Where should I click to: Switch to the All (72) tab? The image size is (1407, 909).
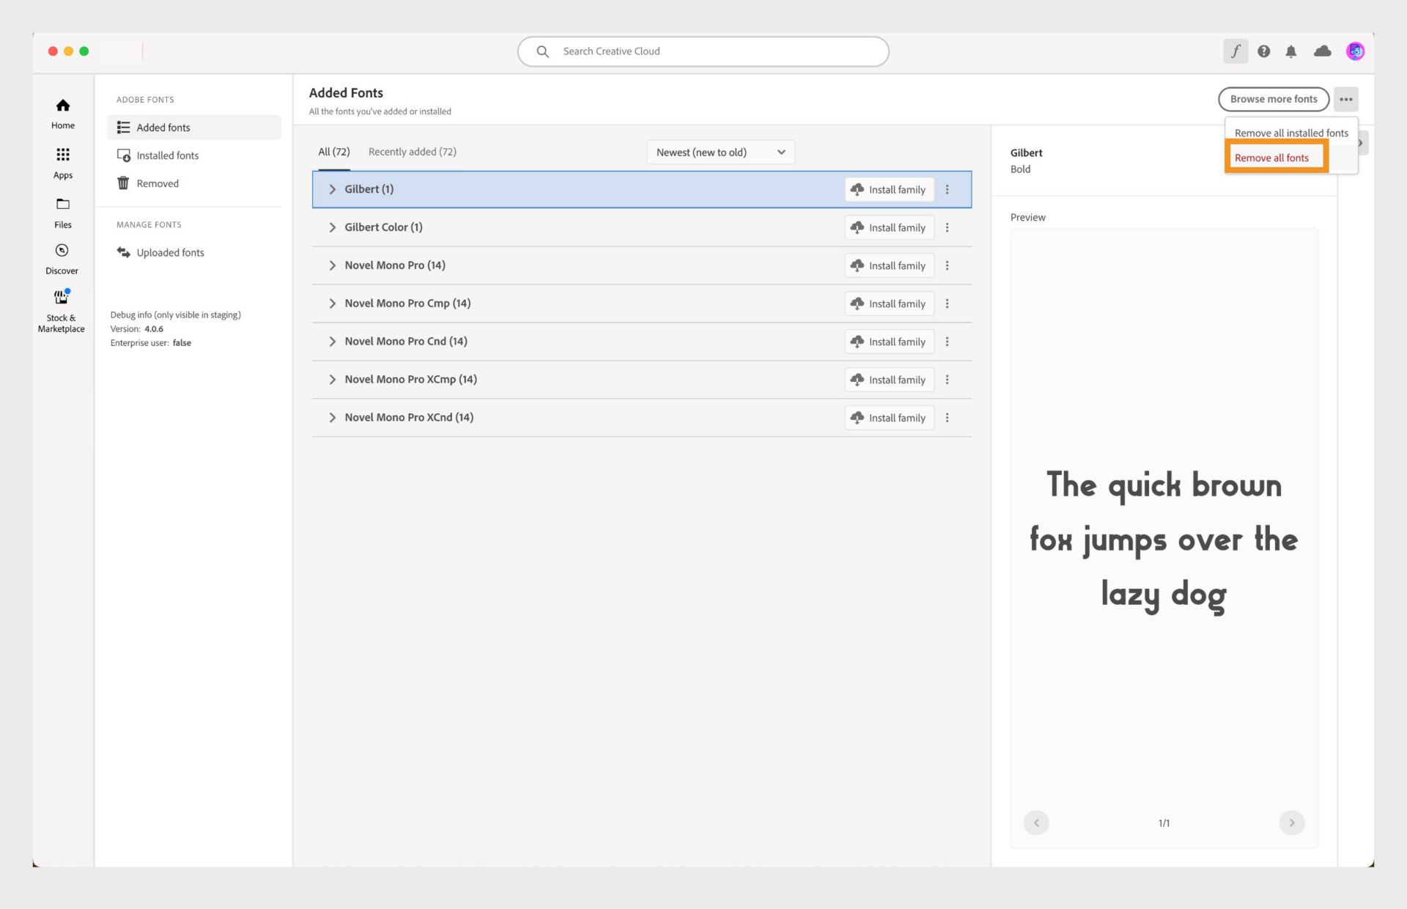coord(333,152)
